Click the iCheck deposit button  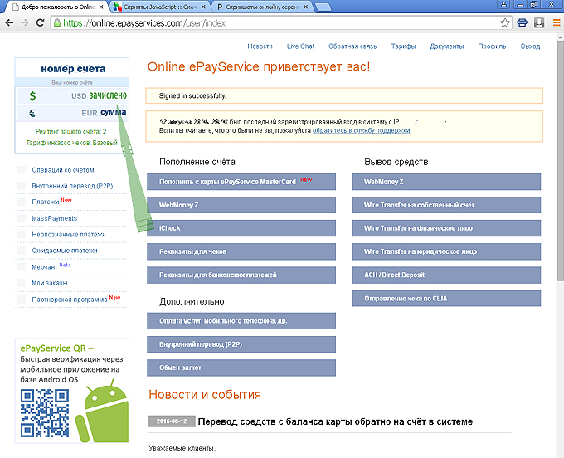tap(241, 228)
